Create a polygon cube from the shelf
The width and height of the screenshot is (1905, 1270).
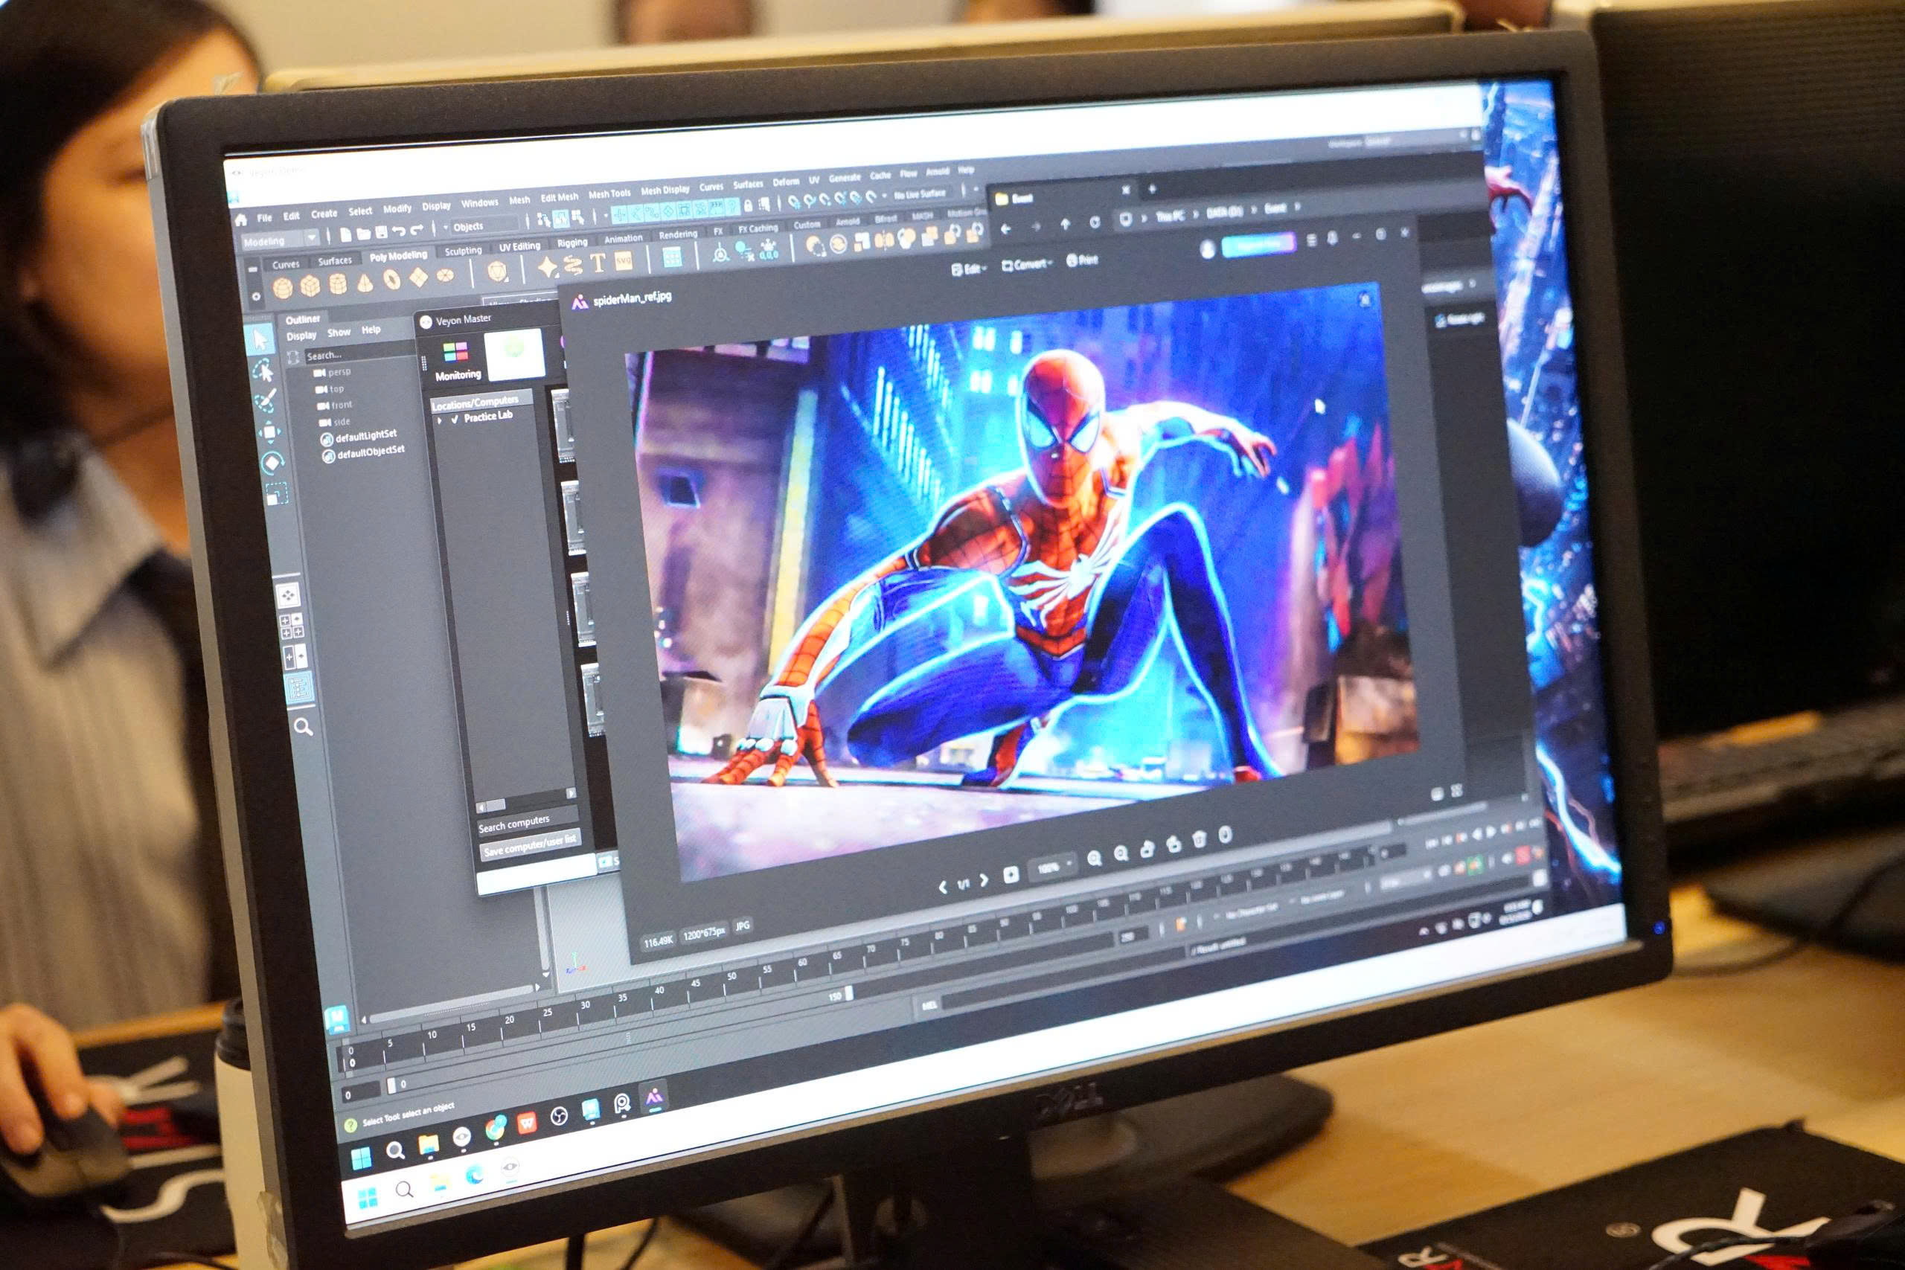[x=310, y=286]
